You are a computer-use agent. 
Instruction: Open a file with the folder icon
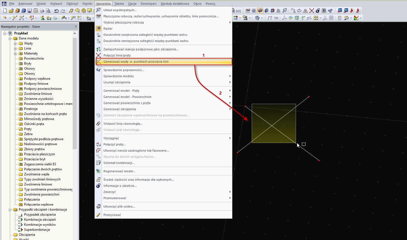(11, 11)
